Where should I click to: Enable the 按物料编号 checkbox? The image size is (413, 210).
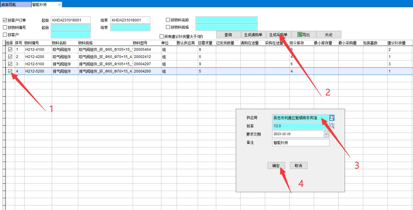coord(5,27)
